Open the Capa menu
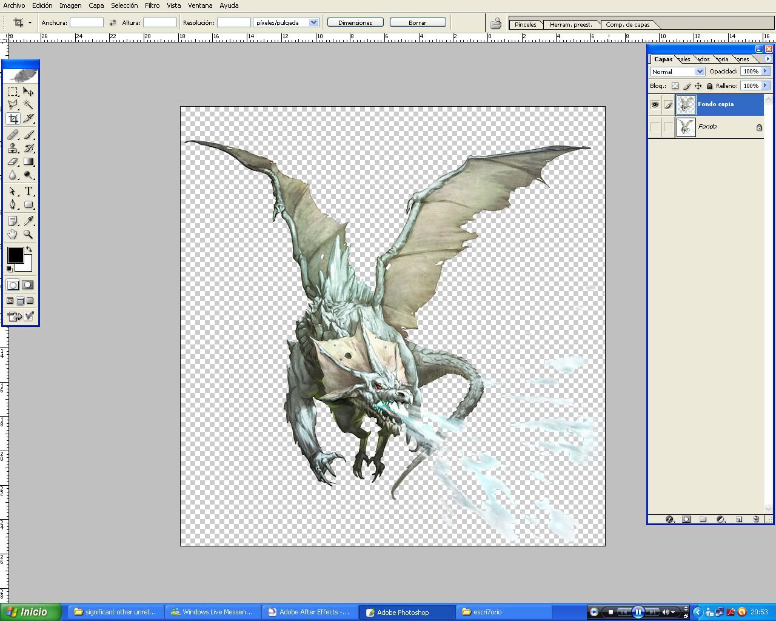This screenshot has height=621, width=776. coord(96,5)
